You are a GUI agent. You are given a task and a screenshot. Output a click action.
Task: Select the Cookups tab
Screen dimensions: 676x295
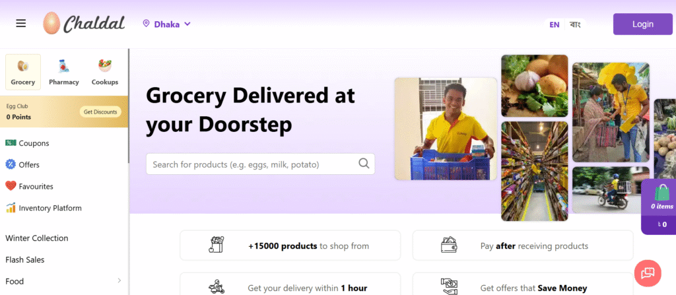click(x=105, y=72)
